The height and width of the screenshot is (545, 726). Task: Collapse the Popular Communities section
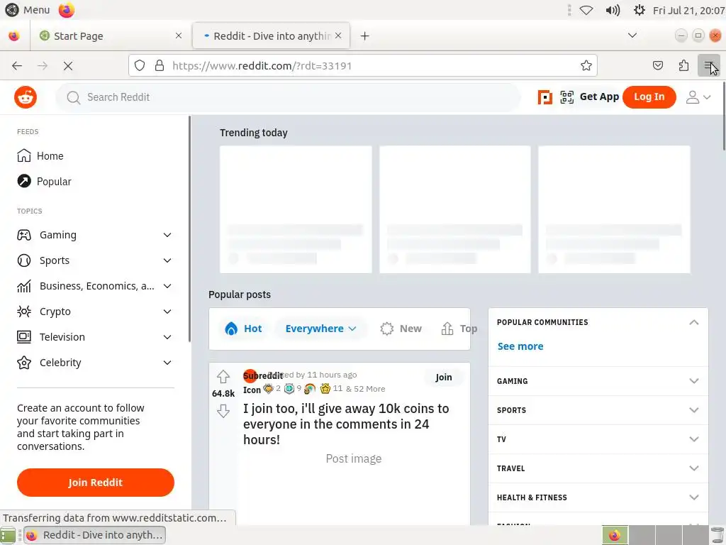point(693,322)
